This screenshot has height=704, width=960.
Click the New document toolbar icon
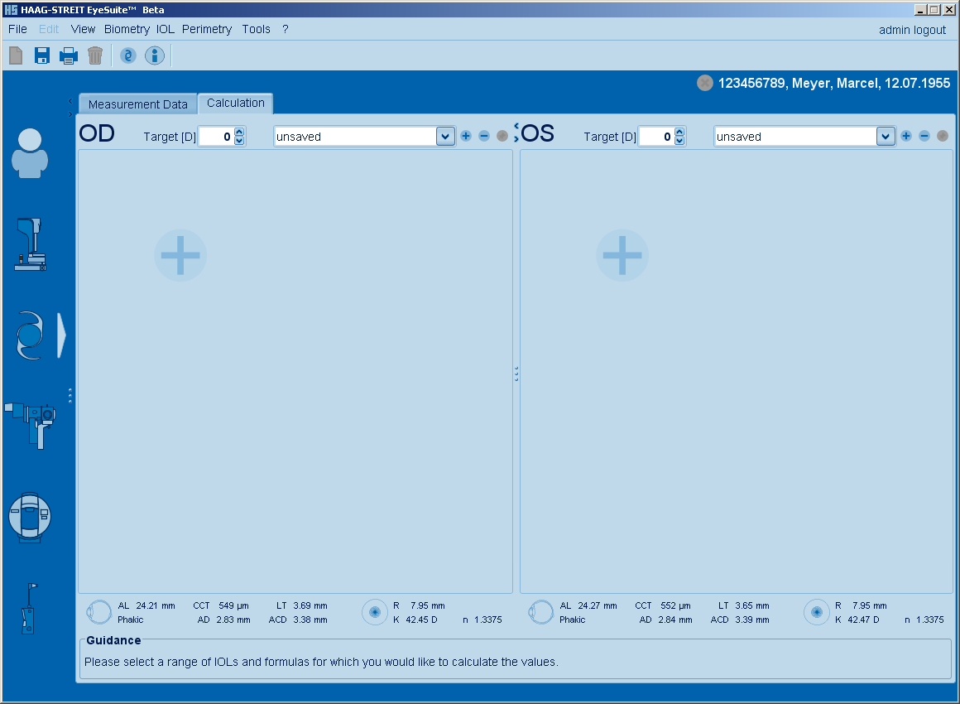[x=16, y=55]
